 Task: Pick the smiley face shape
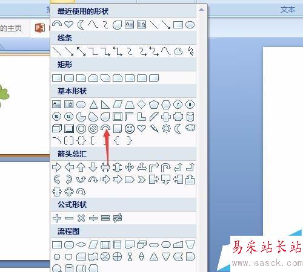130,129
